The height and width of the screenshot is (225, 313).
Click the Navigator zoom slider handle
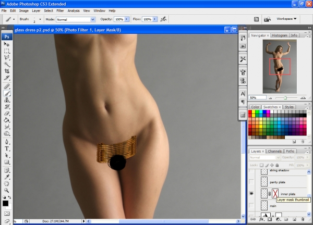point(285,98)
